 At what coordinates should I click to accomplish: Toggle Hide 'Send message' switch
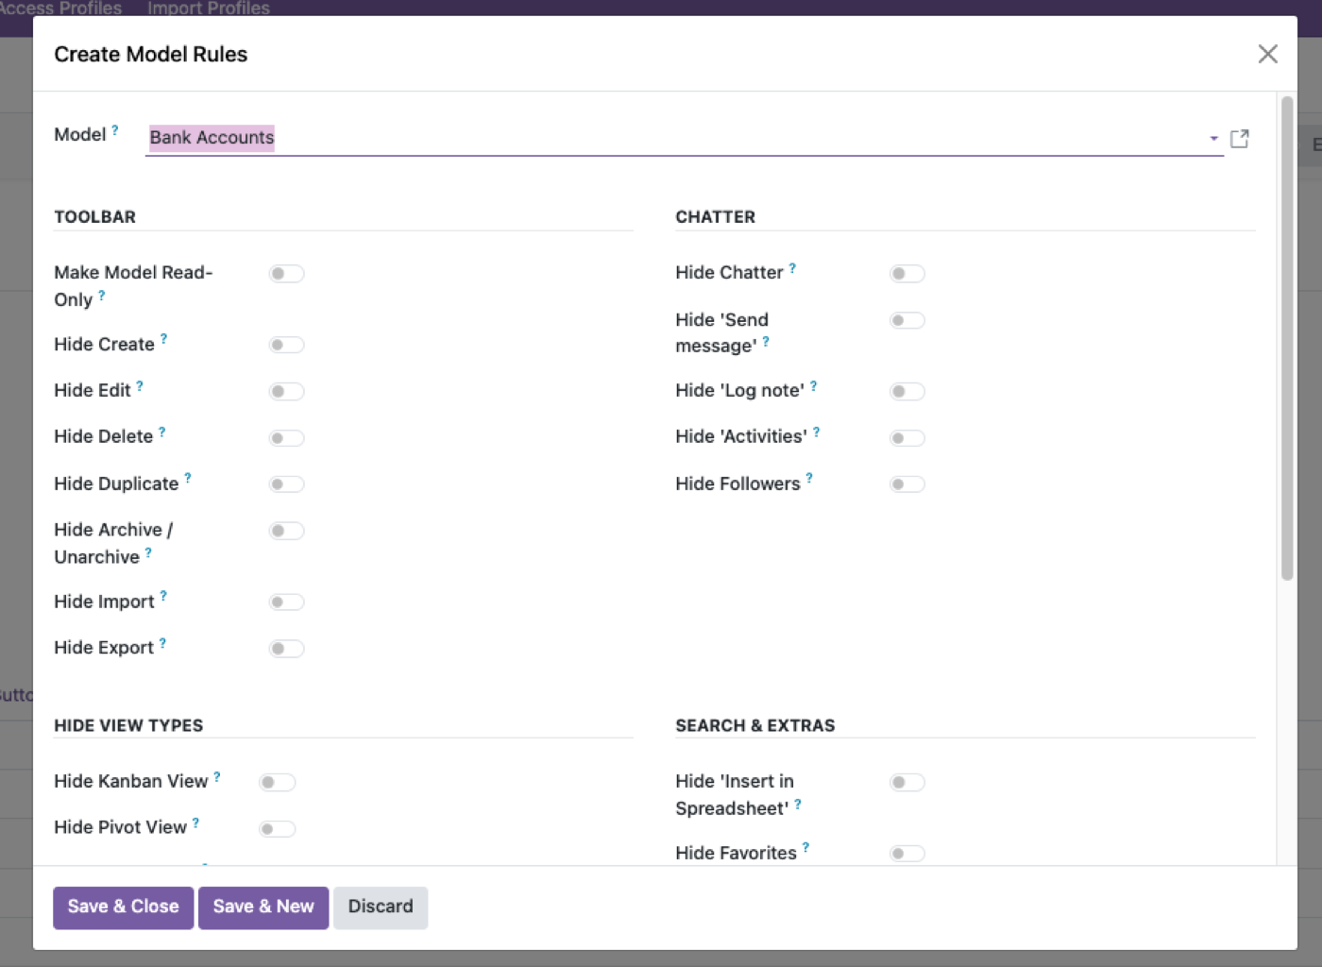907,321
